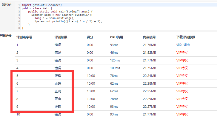
Task: Click VIP特权 link for test point 4
Action: coord(182,68)
